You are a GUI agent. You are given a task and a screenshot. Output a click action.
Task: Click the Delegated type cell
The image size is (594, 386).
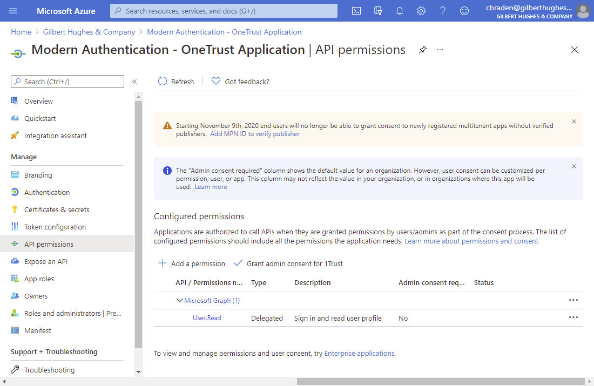pyautogui.click(x=267, y=318)
